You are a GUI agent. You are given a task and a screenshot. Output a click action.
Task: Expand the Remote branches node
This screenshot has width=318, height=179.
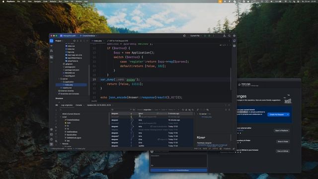[x=61, y=144]
